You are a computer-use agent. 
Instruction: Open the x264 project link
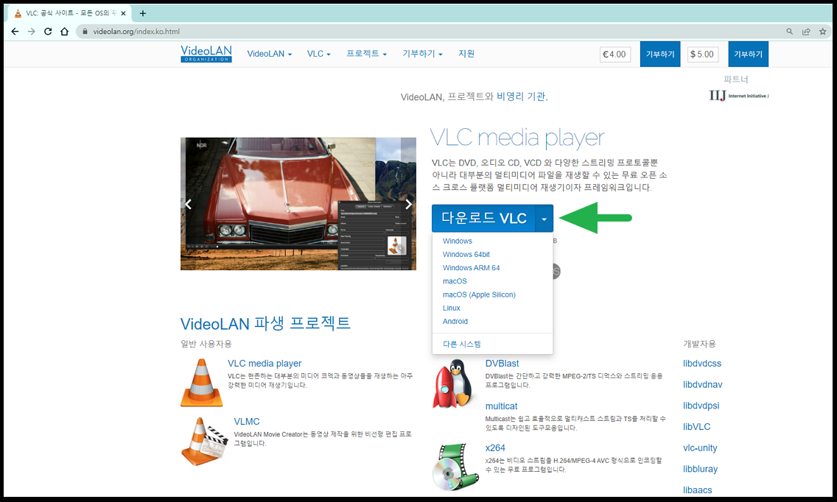coord(495,448)
